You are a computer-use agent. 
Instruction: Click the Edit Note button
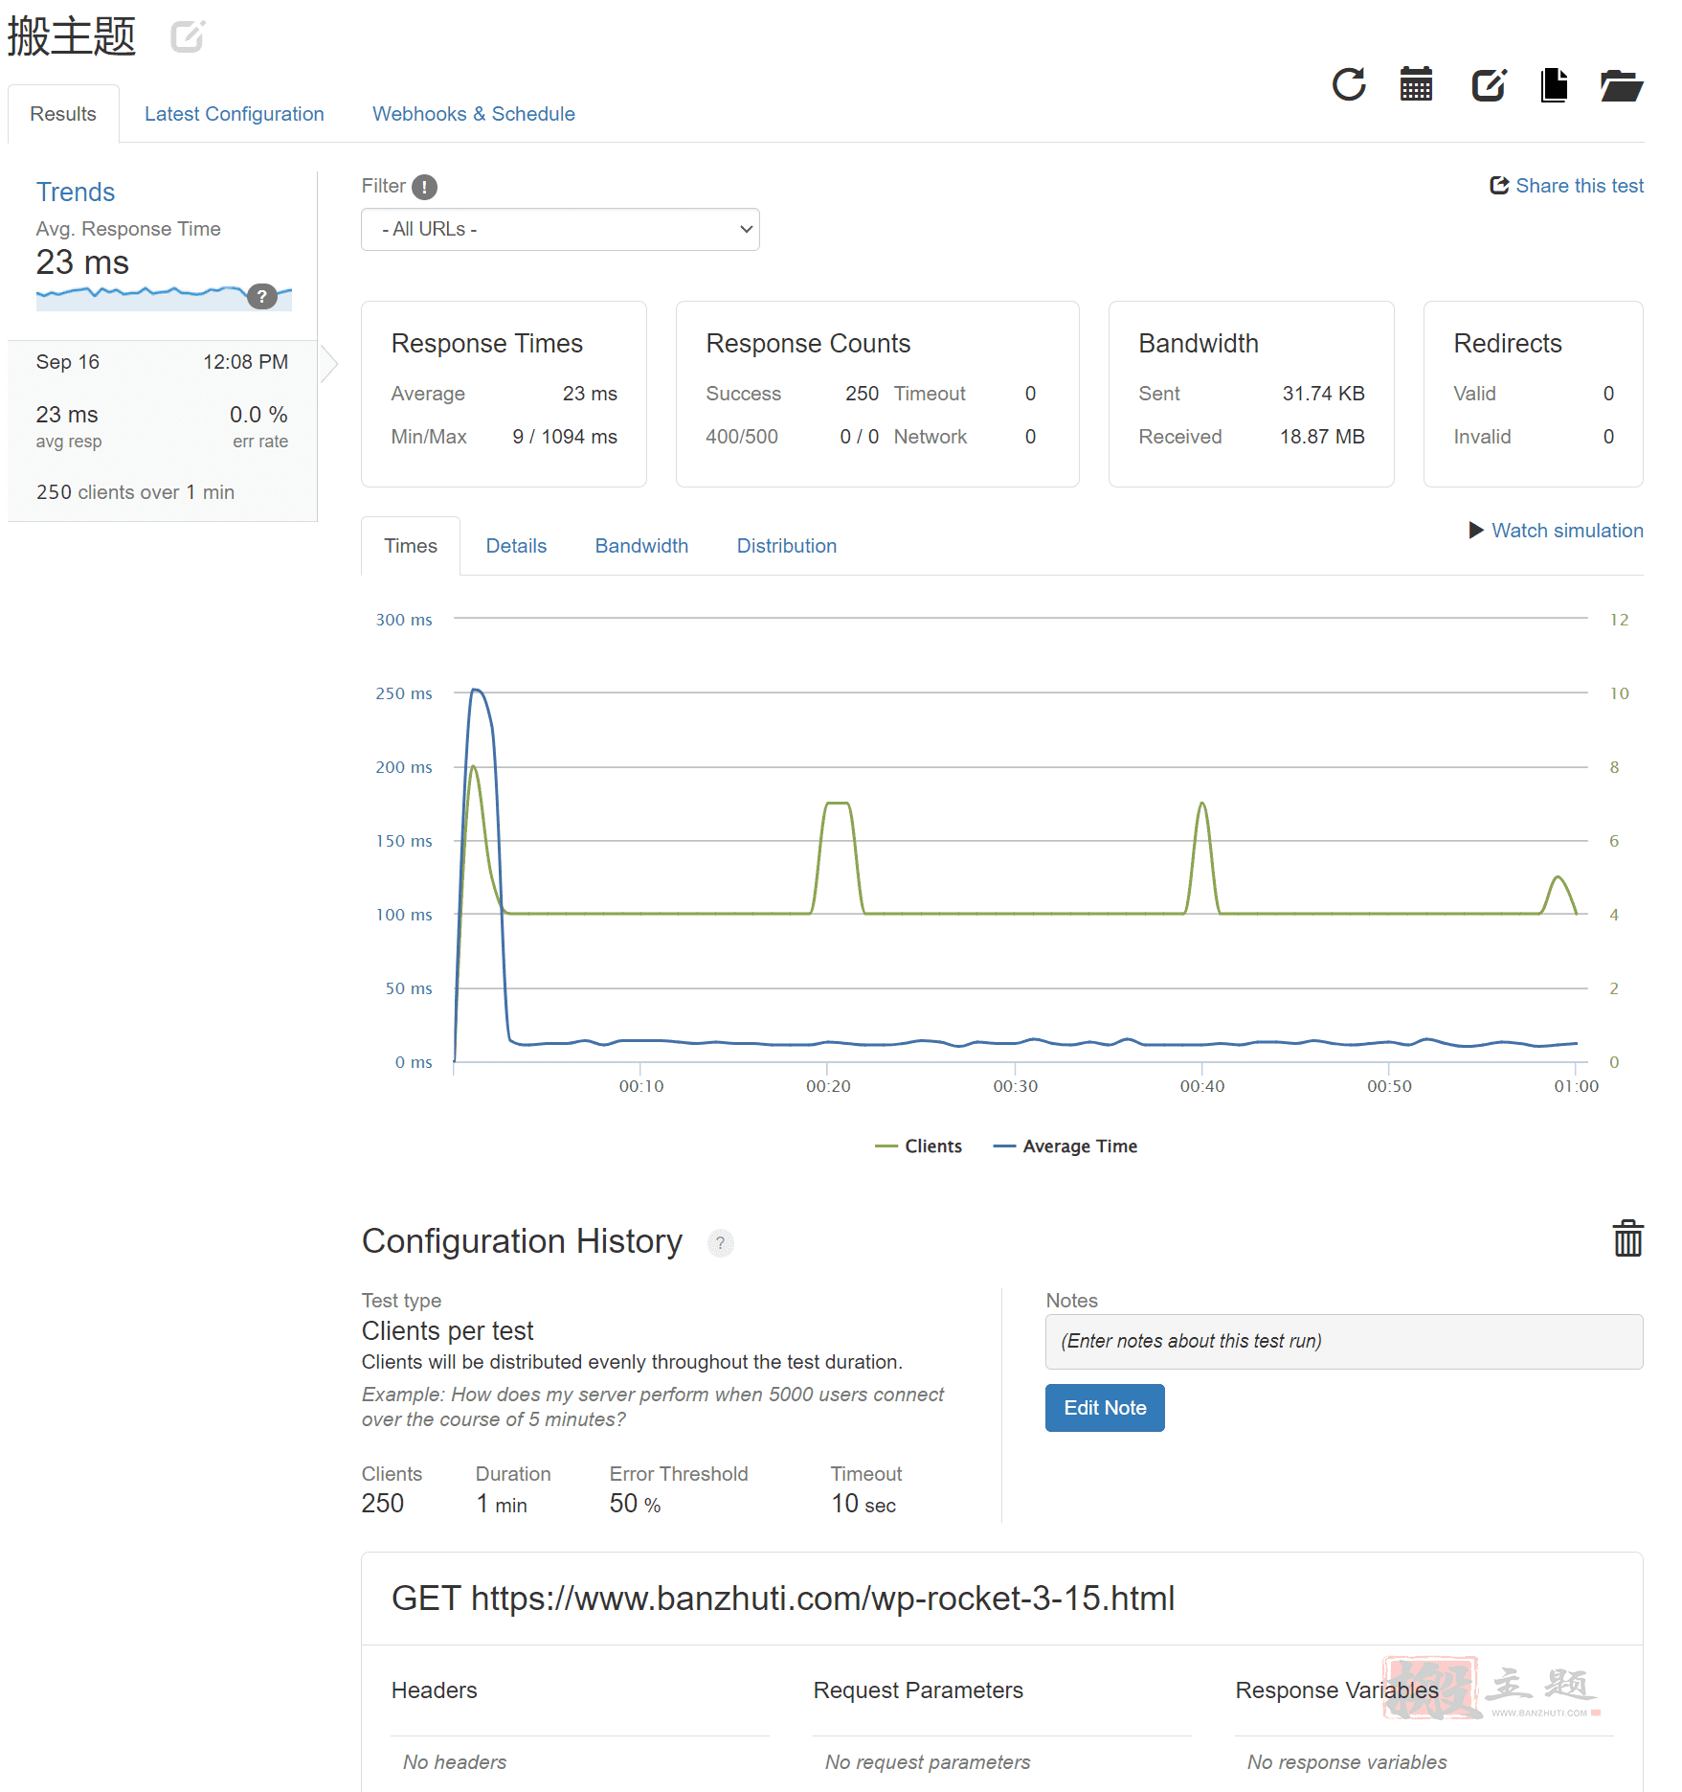pos(1105,1408)
